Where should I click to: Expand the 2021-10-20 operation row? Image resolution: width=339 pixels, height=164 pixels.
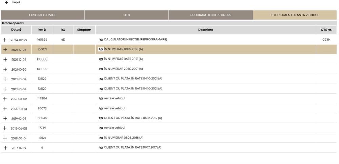click(5, 69)
